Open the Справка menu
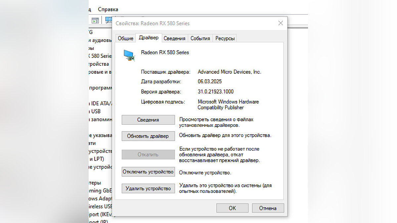 pos(108,9)
